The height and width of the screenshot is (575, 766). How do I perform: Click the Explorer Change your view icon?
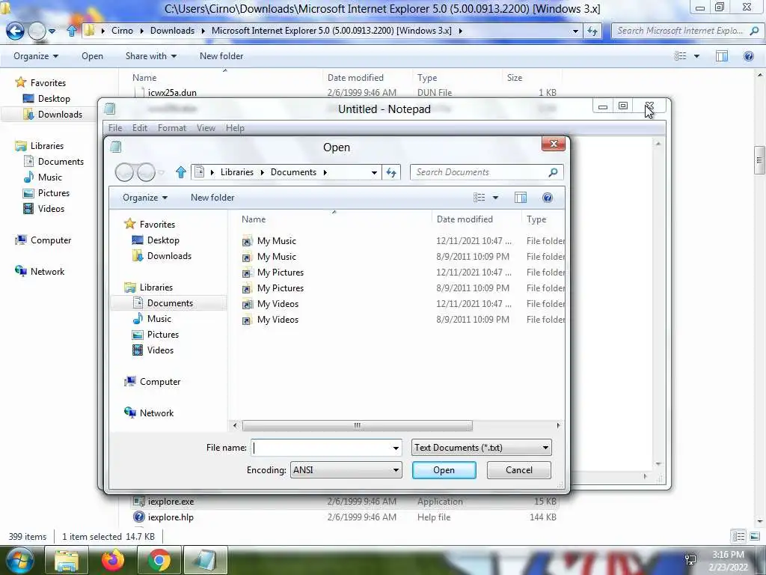[681, 56]
